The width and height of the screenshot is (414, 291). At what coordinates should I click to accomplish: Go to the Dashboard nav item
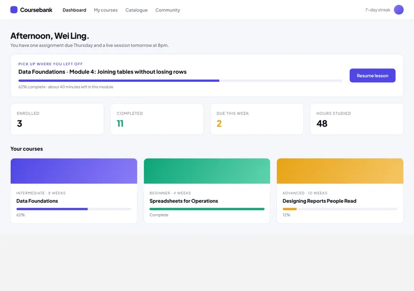pos(74,10)
